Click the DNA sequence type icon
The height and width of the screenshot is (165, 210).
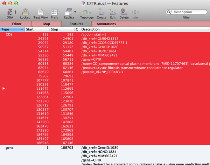point(9,12)
